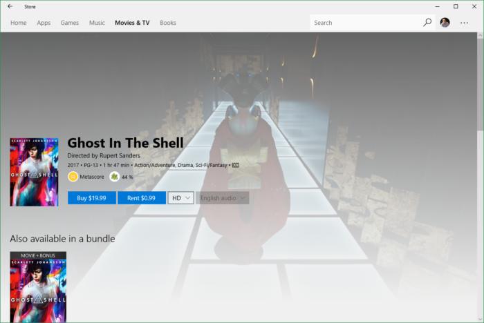484x323 pixels.
Task: Click the PG-13 rating text
Action: click(x=91, y=165)
